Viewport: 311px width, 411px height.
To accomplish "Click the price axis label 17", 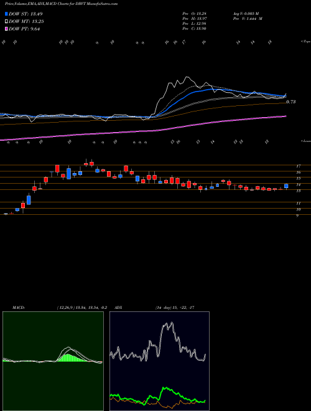I will 298,166.
